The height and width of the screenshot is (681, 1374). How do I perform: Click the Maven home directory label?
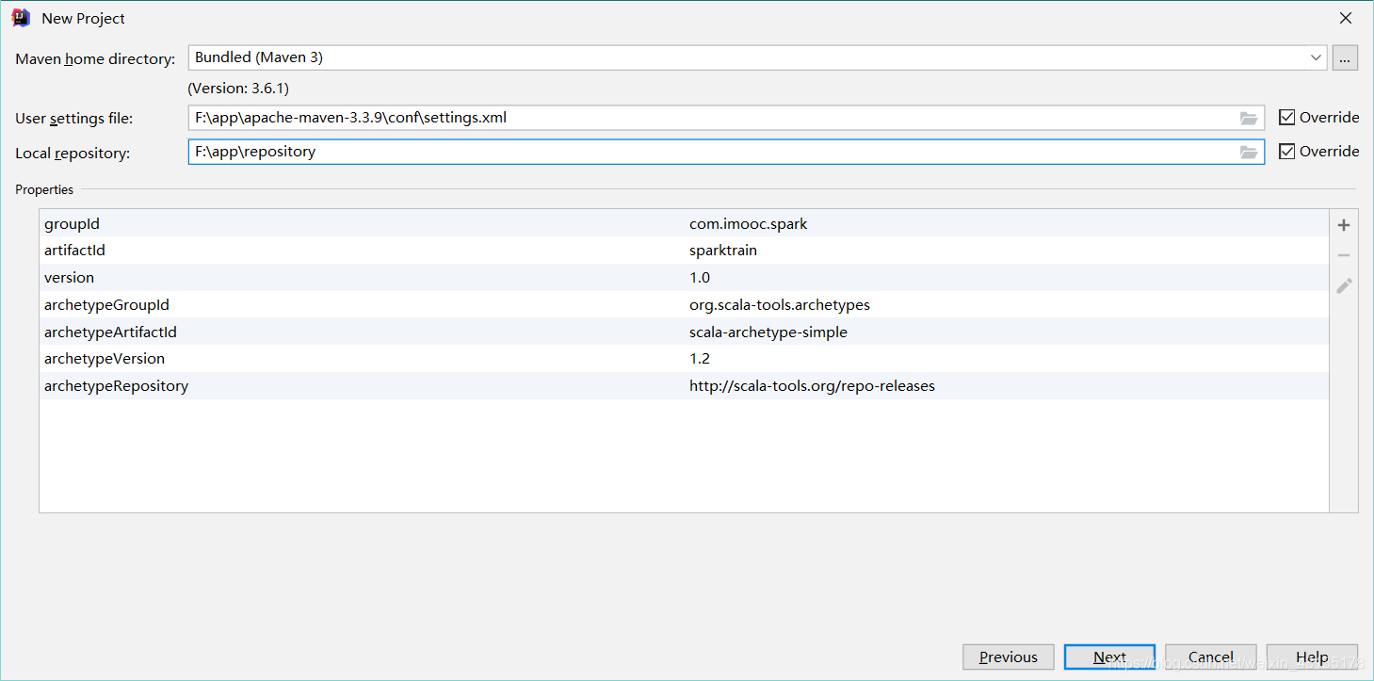click(95, 59)
